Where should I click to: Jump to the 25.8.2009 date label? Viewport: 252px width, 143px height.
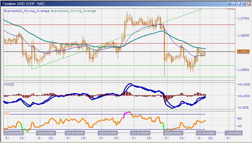coord(75,133)
